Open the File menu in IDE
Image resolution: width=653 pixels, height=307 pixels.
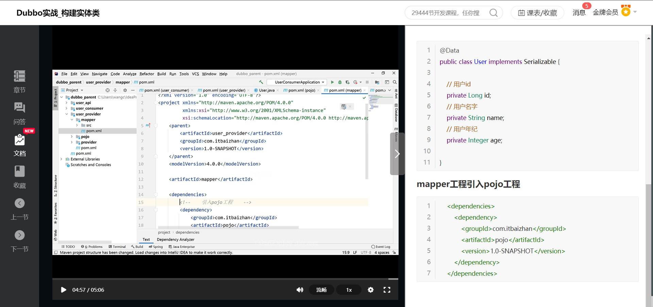[64, 74]
